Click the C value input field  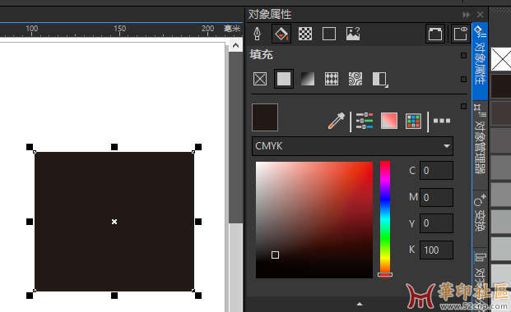click(436, 171)
